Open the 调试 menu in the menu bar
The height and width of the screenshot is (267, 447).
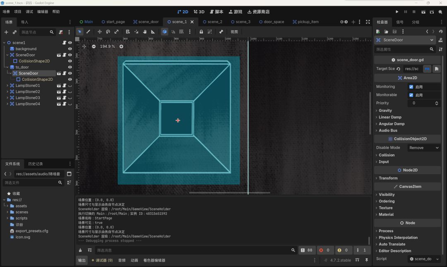tap(29, 12)
